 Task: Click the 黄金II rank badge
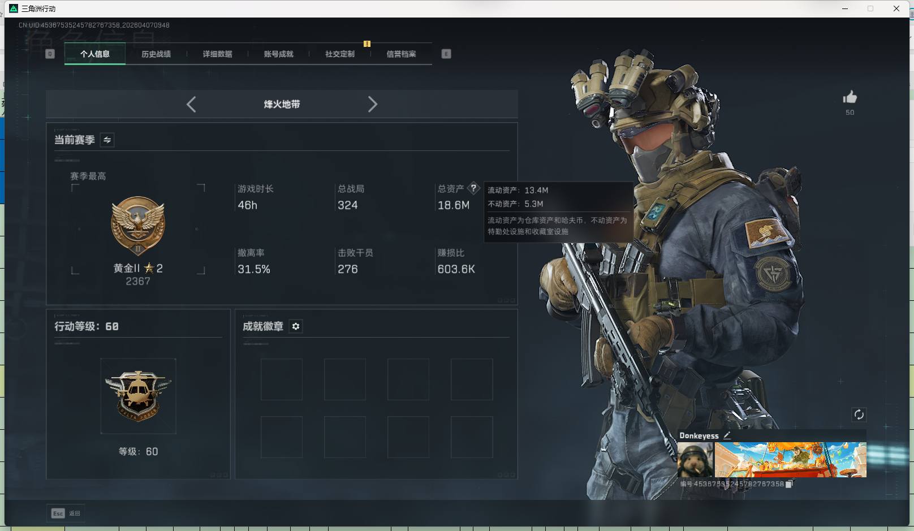pos(138,225)
